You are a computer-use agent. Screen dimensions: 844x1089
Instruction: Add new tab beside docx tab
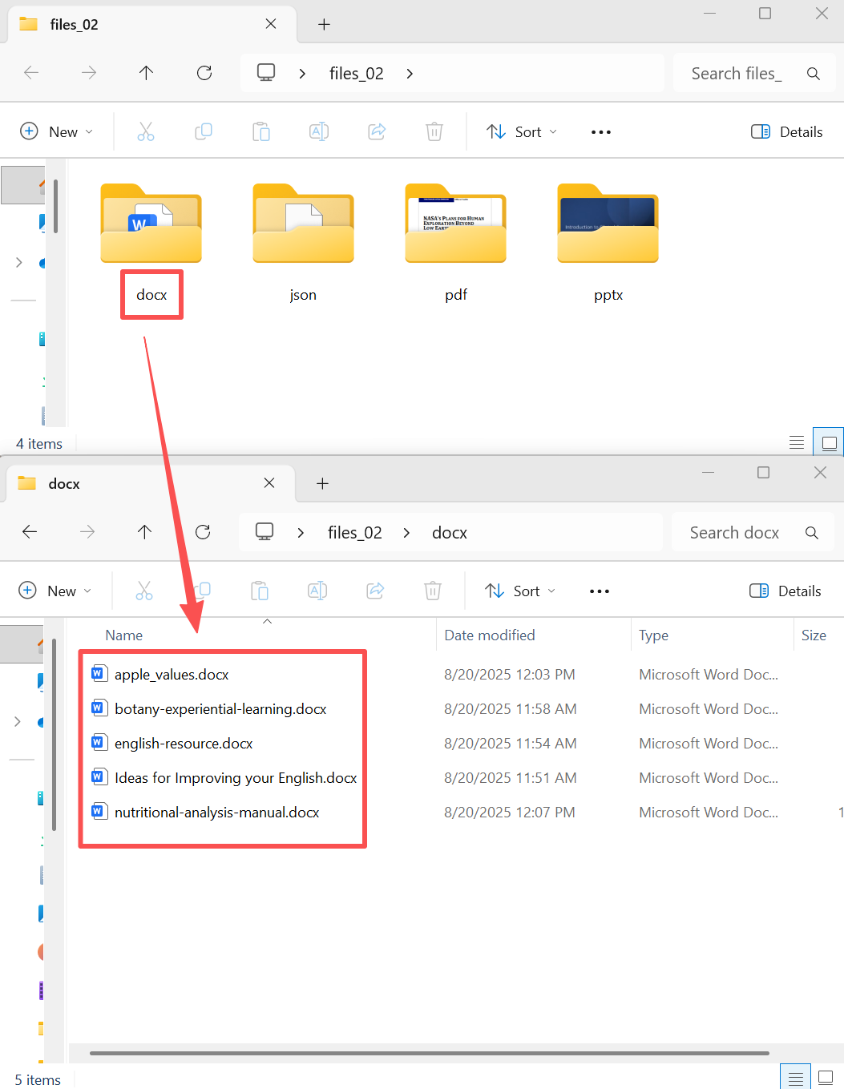[x=322, y=483]
